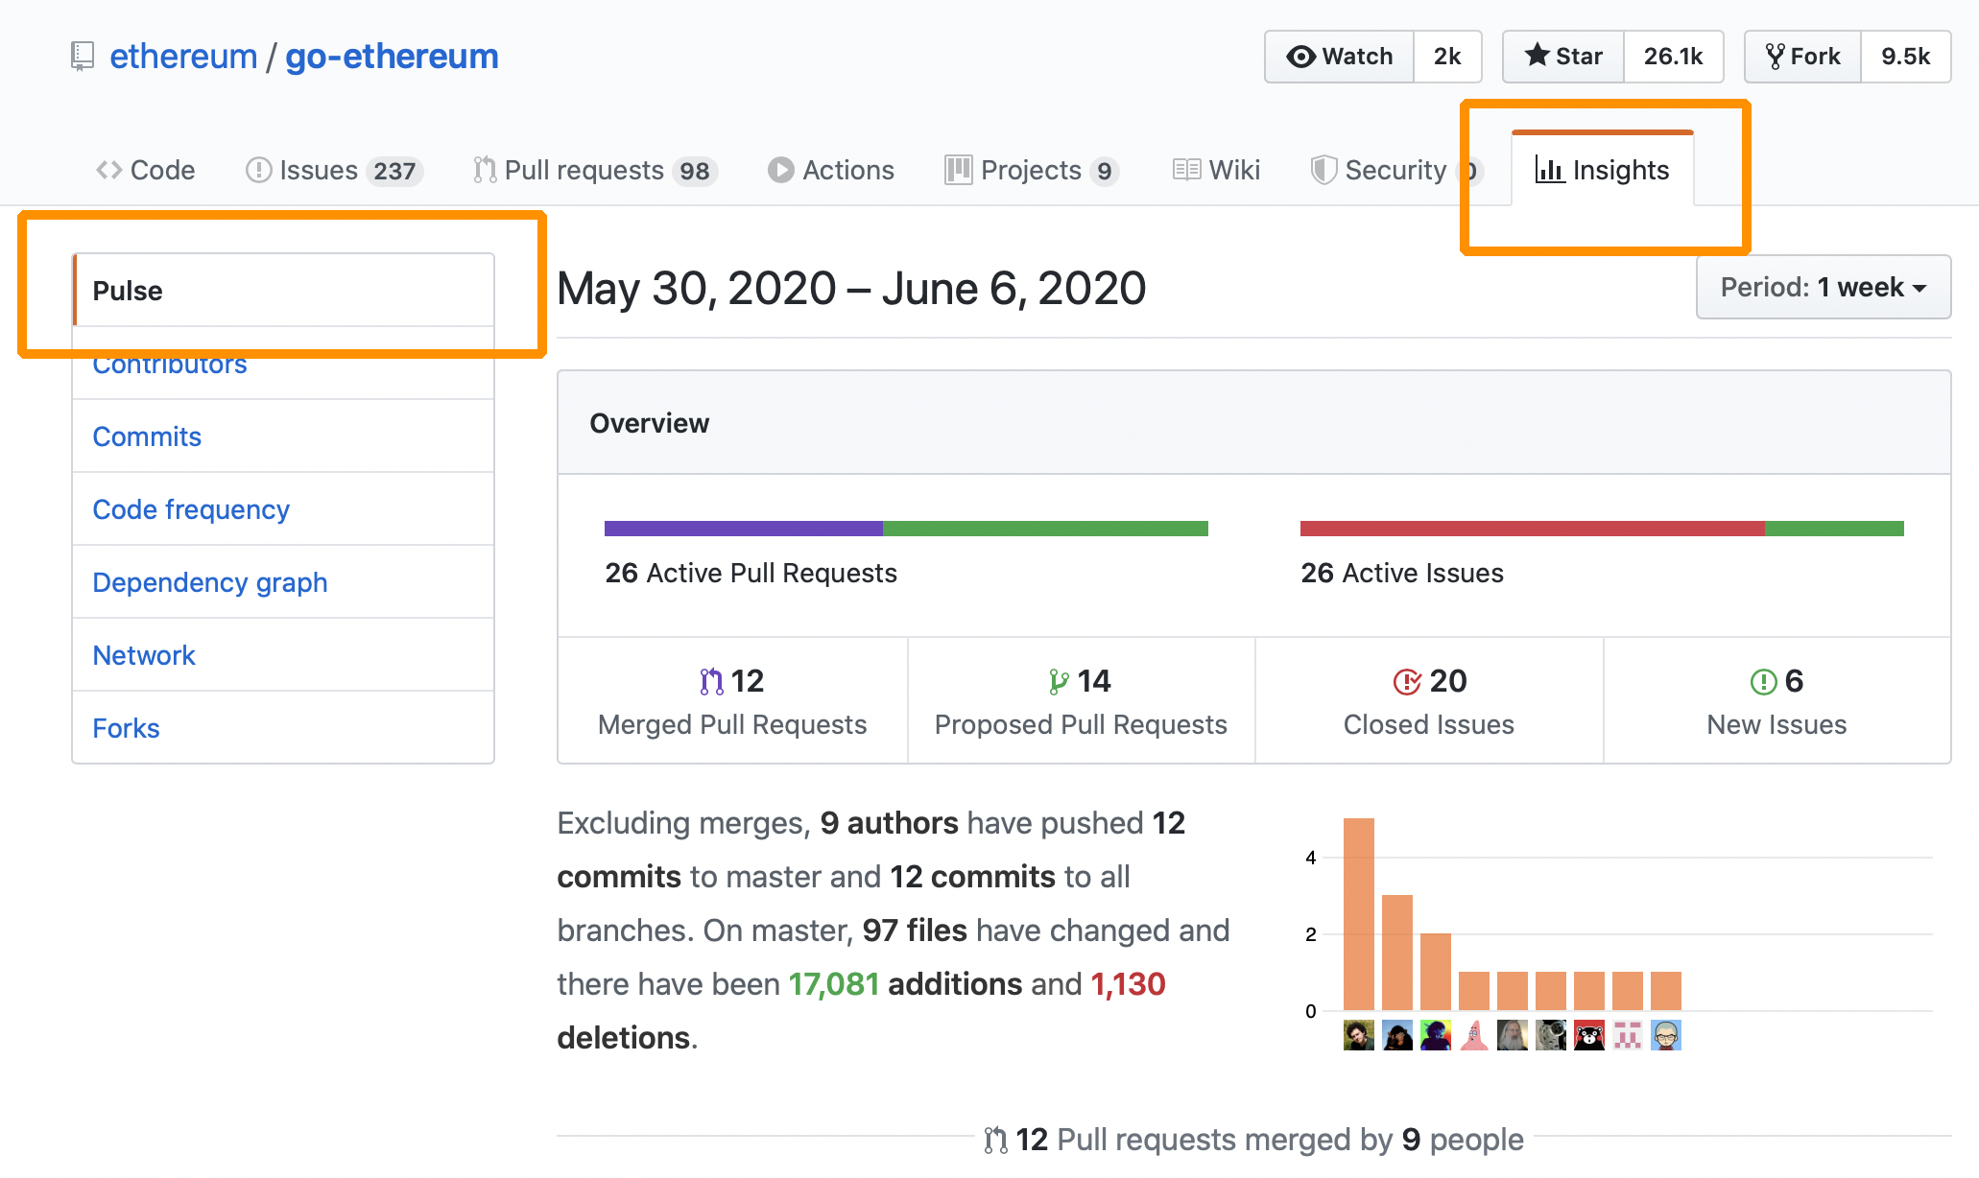Click the green proposed pull requests bar segment
This screenshot has width=1979, height=1178.
tap(1045, 529)
